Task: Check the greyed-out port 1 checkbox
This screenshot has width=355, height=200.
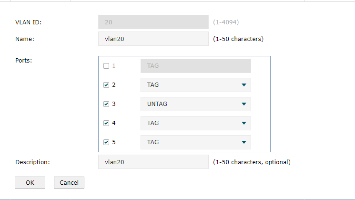Action: click(106, 66)
